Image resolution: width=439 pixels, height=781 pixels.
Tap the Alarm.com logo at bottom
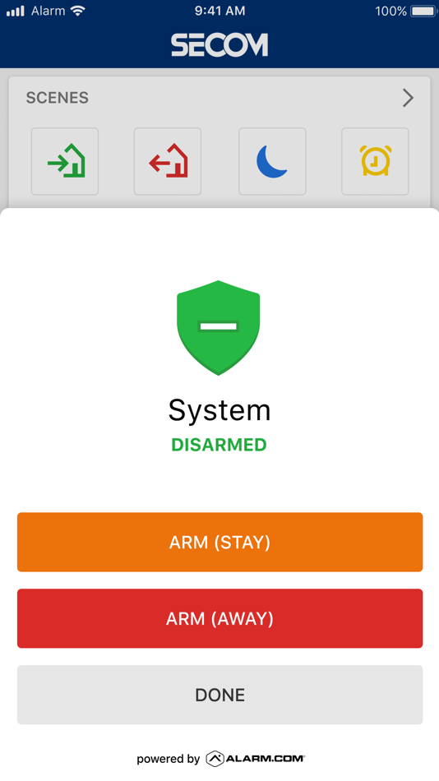255,759
